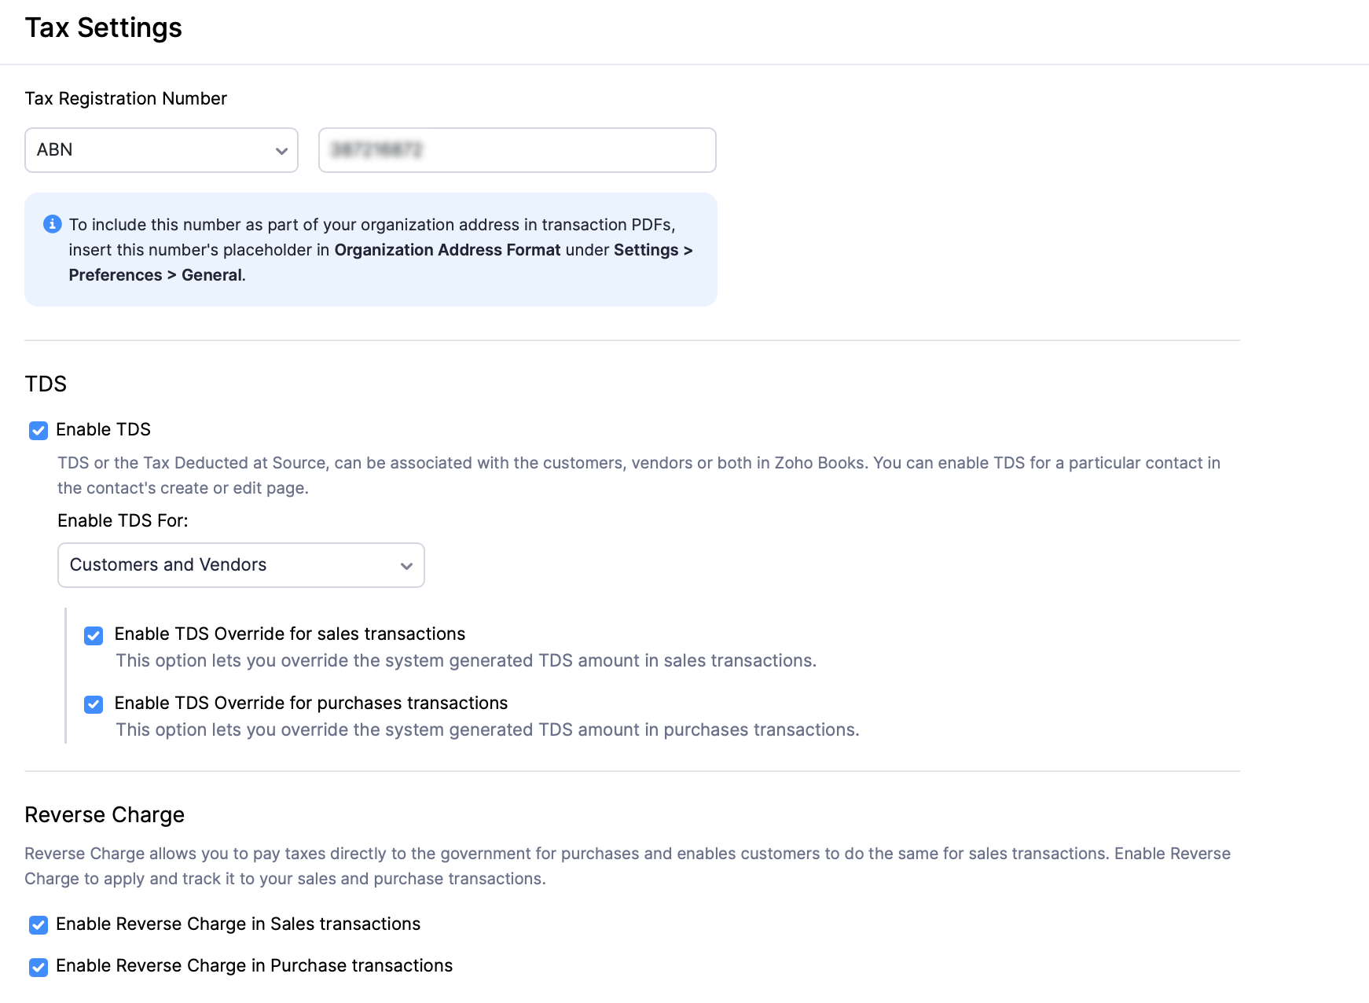Click the Reverse Charge section heading
Image resolution: width=1369 pixels, height=1003 pixels.
(x=105, y=815)
